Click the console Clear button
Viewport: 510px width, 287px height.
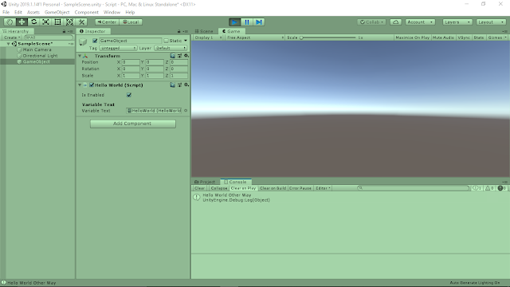pyautogui.click(x=199, y=188)
